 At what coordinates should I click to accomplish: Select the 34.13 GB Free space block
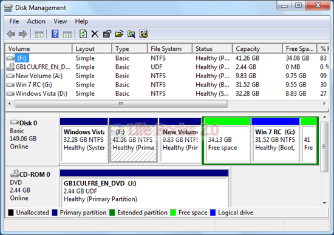(227, 141)
